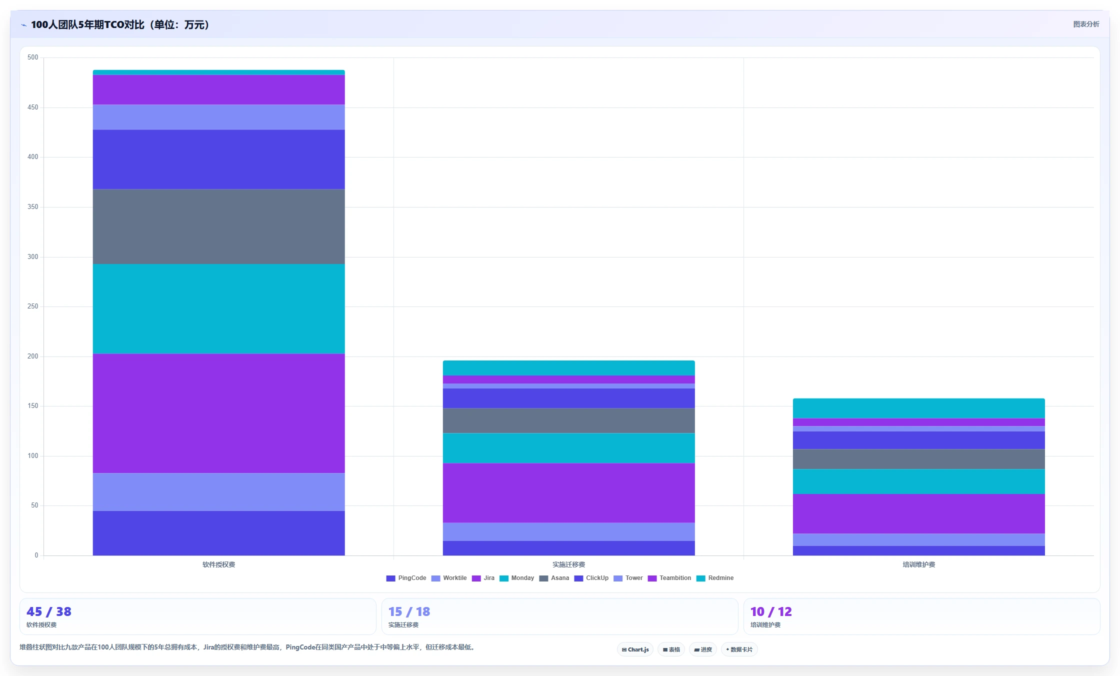Toggle the PingCode legend item
Viewport: 1120px width, 676px height.
click(x=406, y=578)
